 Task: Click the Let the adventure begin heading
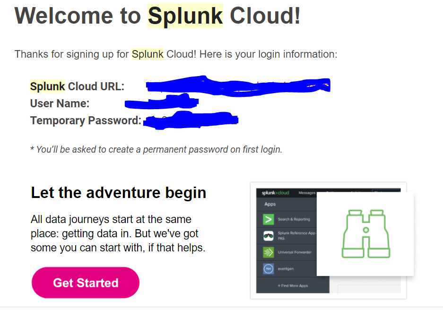point(118,193)
